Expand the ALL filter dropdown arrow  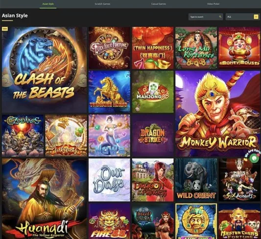(256, 17)
